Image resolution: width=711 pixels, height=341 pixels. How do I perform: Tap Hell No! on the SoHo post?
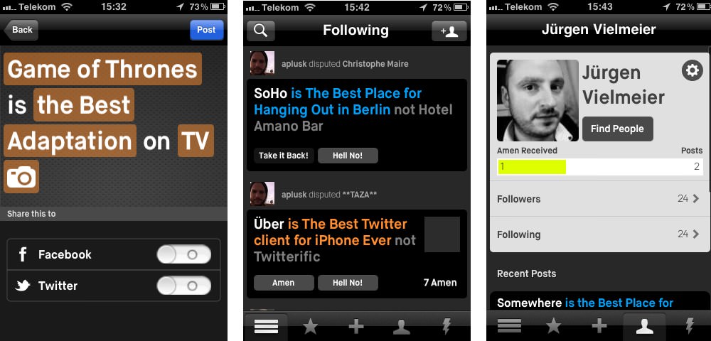(x=348, y=156)
